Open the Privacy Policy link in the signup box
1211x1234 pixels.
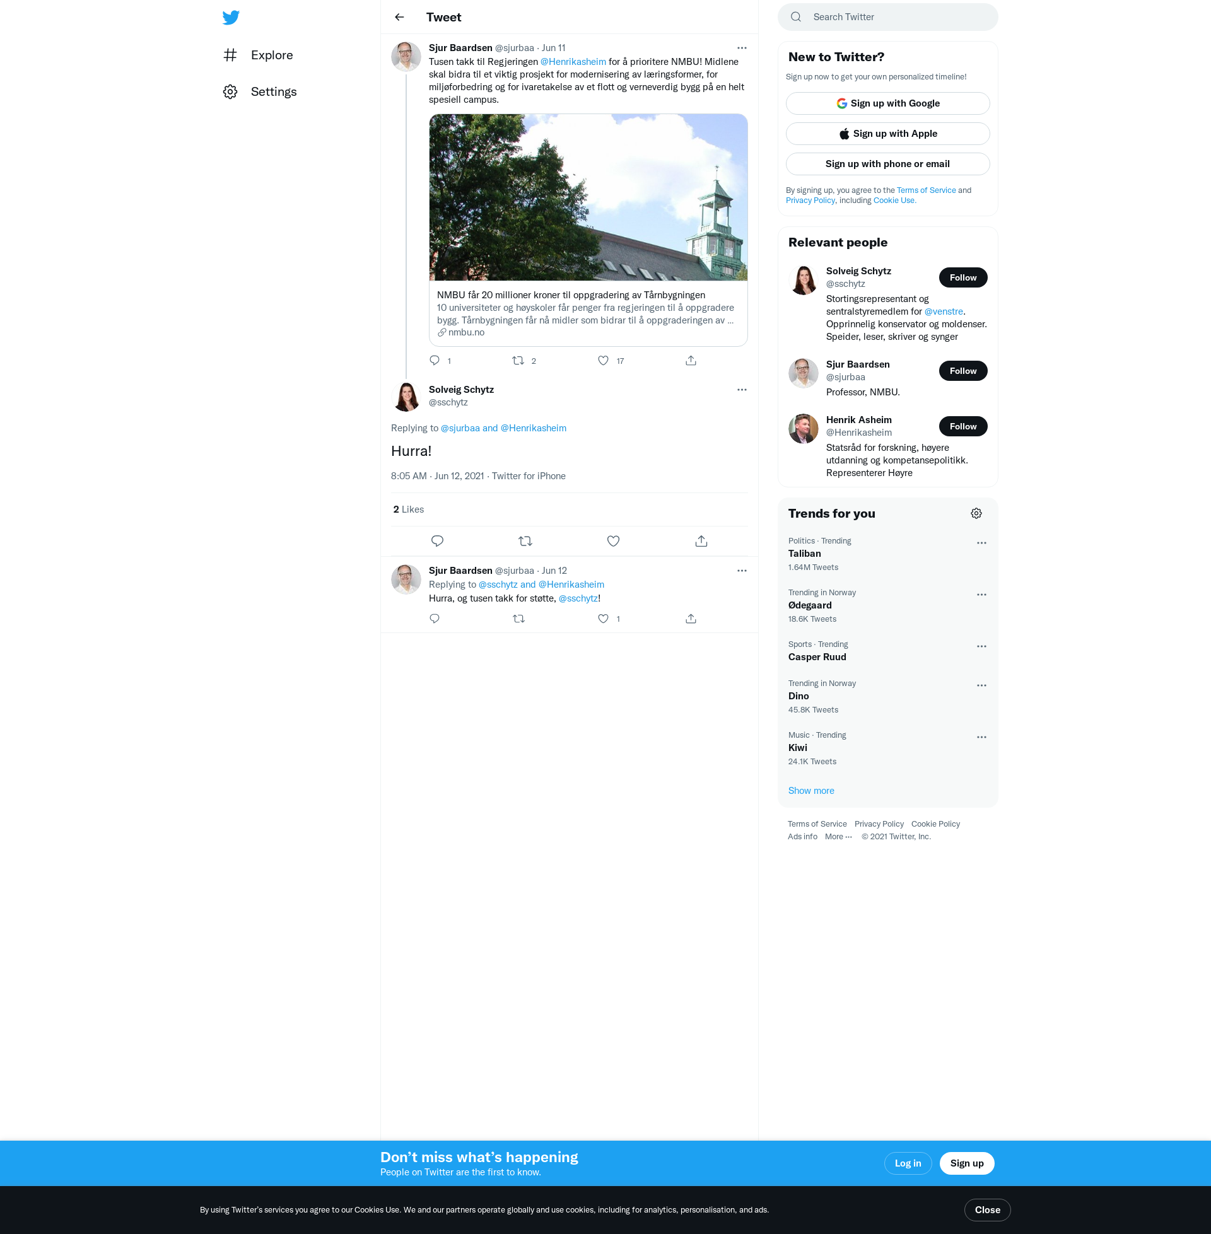pos(810,201)
